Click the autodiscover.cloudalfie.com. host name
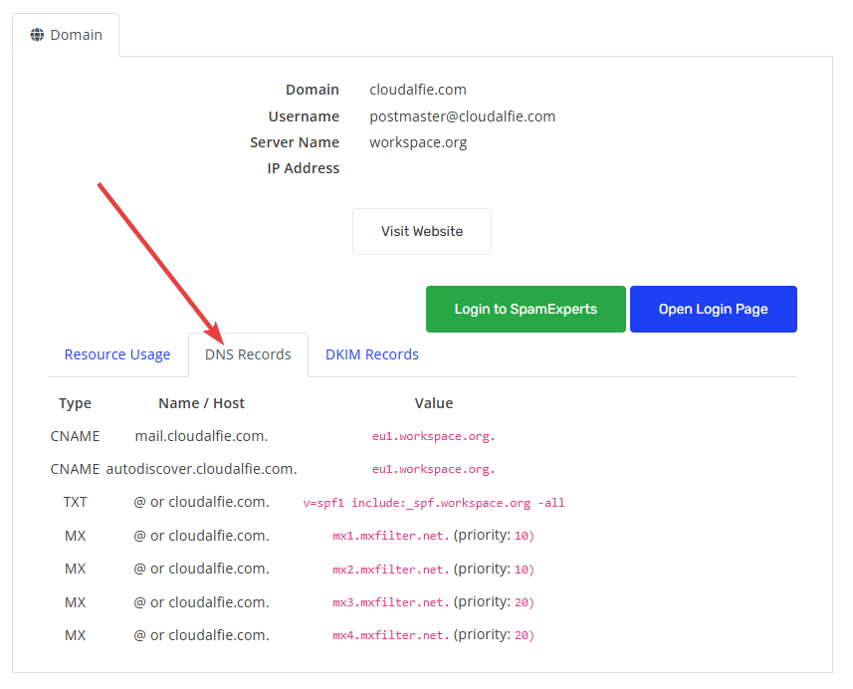 [201, 469]
